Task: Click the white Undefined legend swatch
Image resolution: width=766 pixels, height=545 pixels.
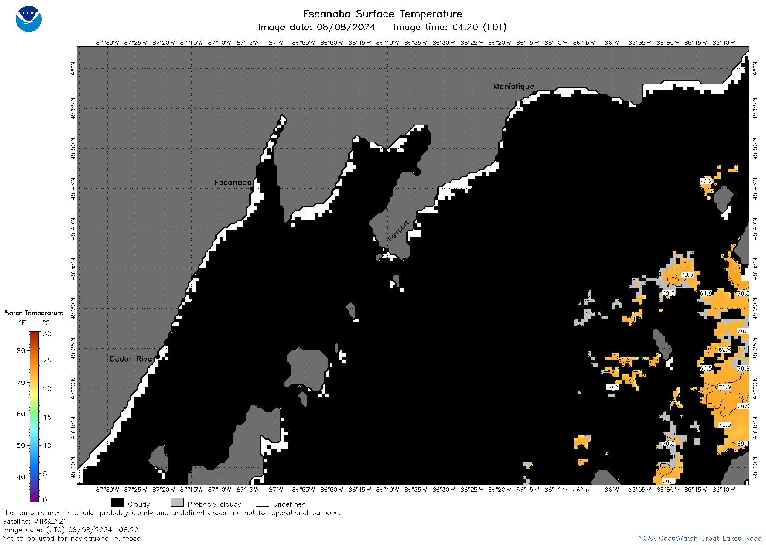Action: pos(262,502)
